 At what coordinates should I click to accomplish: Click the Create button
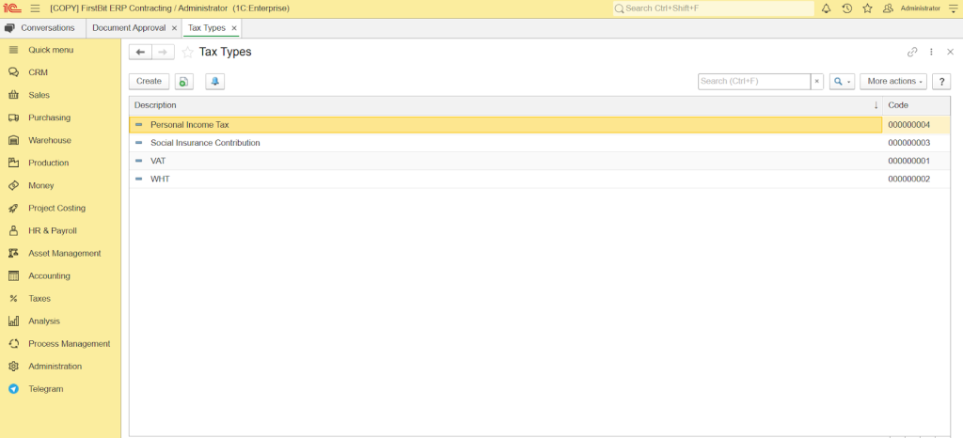coord(149,82)
